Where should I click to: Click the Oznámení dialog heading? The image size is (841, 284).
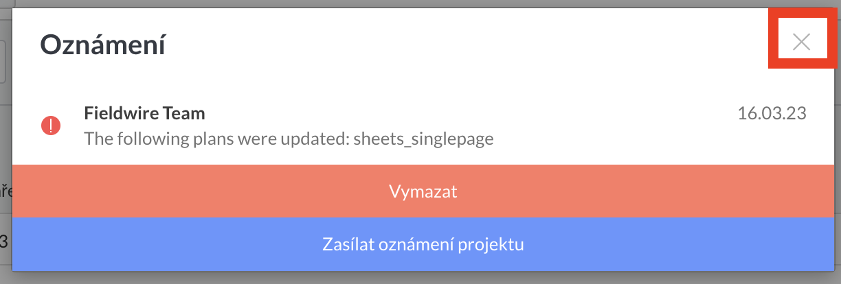coord(102,45)
